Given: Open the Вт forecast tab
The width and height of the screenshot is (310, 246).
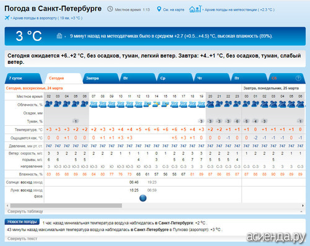Looking at the screenshot, I should [138, 78].
